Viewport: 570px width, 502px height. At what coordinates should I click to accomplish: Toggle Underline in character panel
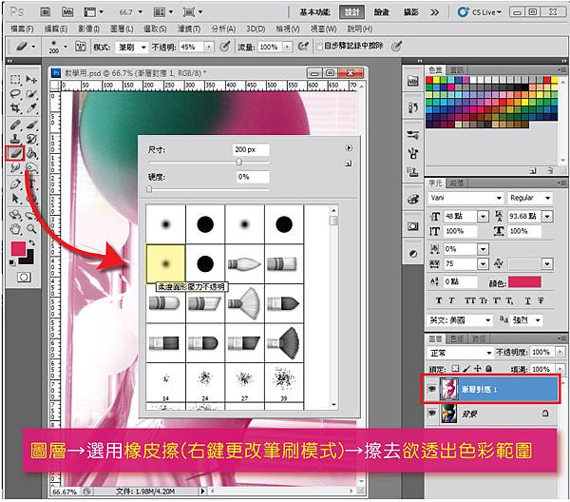tap(527, 300)
